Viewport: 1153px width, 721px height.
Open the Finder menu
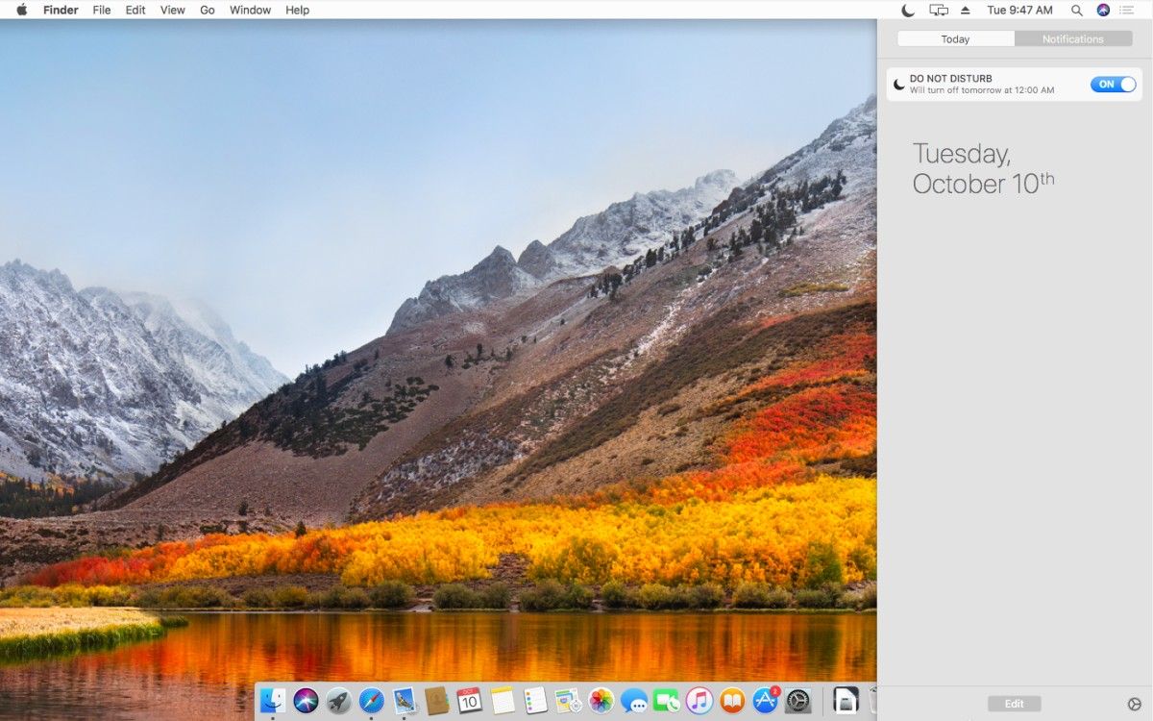pos(61,10)
